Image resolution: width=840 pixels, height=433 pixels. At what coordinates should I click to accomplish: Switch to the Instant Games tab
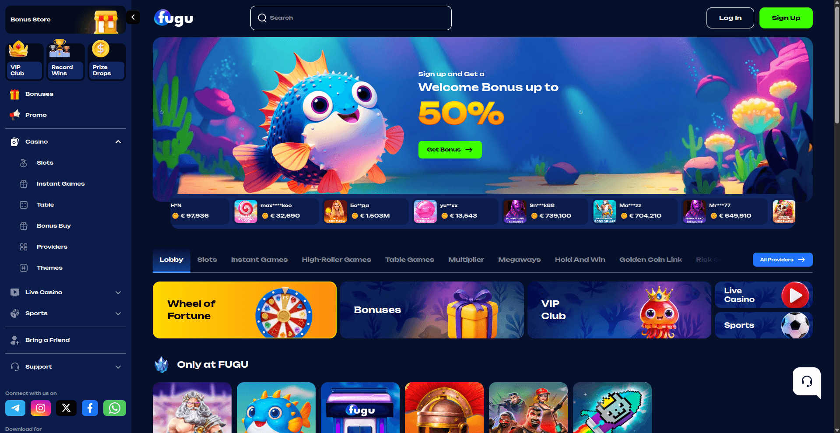(x=259, y=260)
